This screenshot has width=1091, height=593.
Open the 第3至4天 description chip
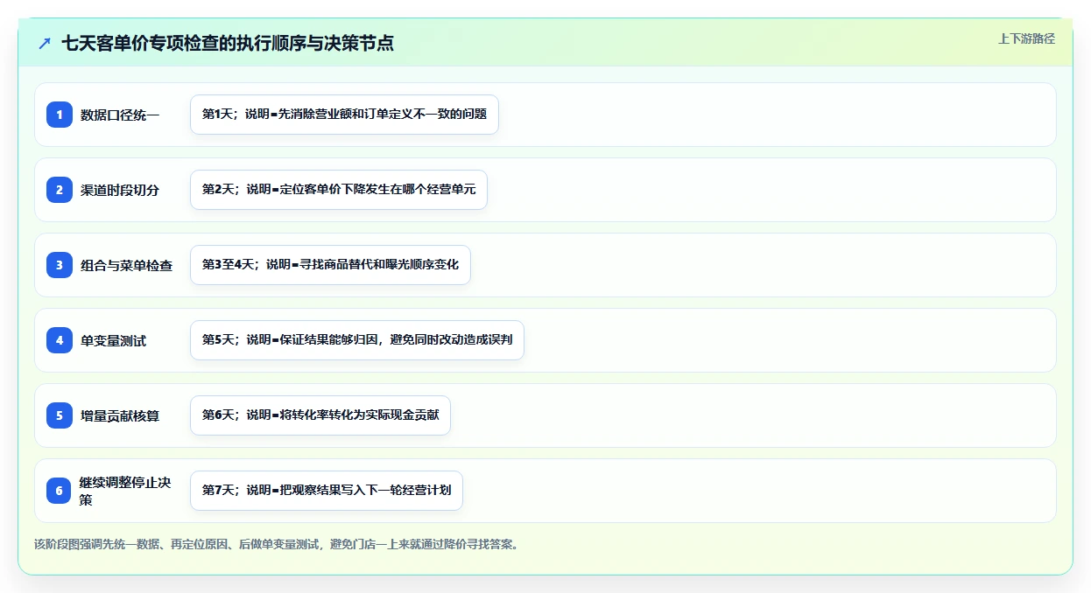[330, 265]
